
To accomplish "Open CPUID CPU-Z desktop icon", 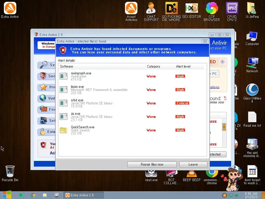I will point(232,11).
